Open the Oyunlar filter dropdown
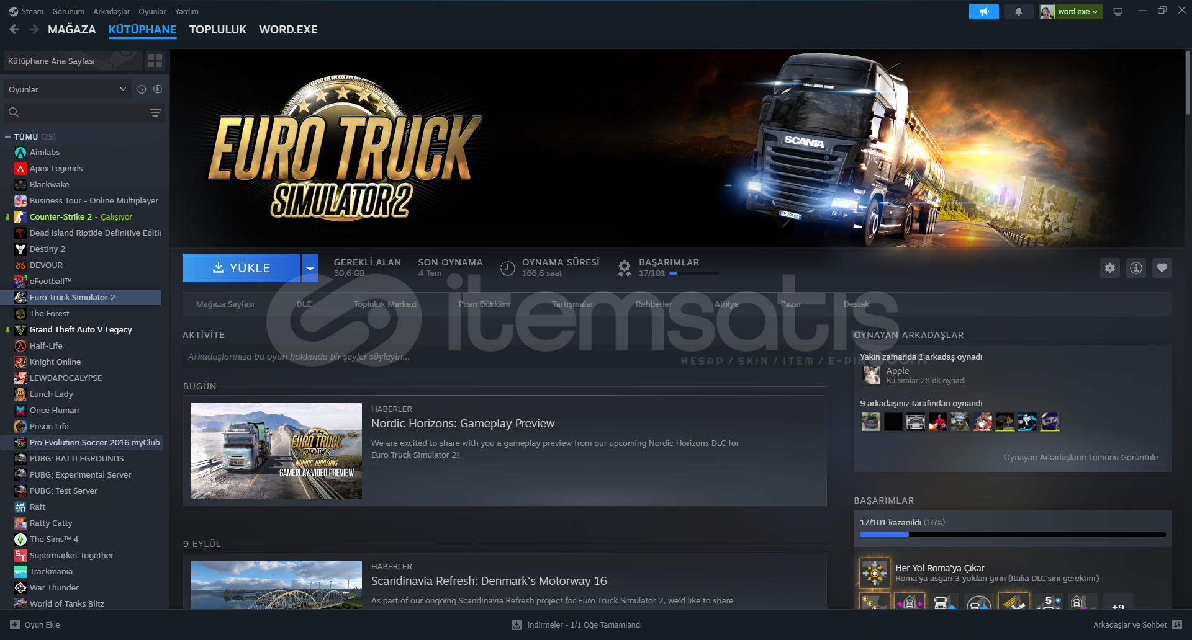This screenshot has height=640, width=1192. (x=68, y=89)
